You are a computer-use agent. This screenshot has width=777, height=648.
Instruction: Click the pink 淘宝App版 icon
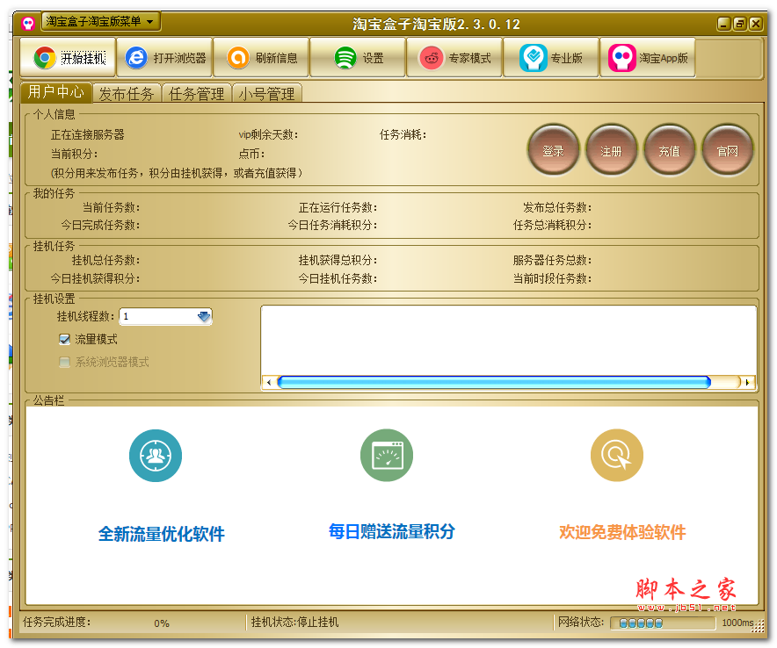pos(621,58)
